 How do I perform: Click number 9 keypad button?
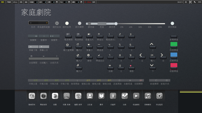point(132,58)
